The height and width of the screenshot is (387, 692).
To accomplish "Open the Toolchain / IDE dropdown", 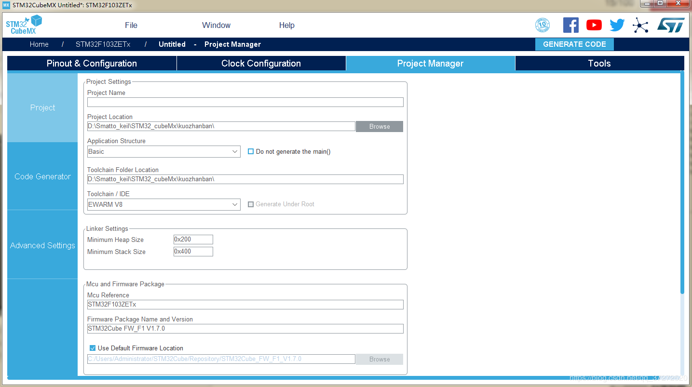I will (x=163, y=204).
